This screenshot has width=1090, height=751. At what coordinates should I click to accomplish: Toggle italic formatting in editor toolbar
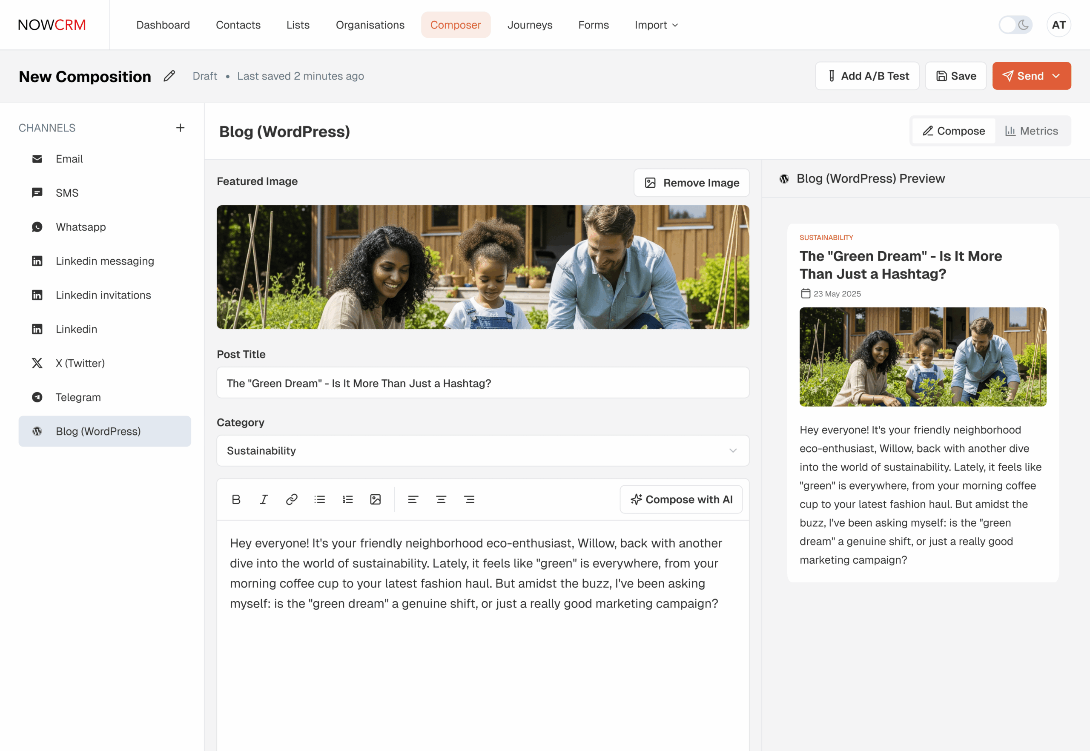pyautogui.click(x=264, y=499)
